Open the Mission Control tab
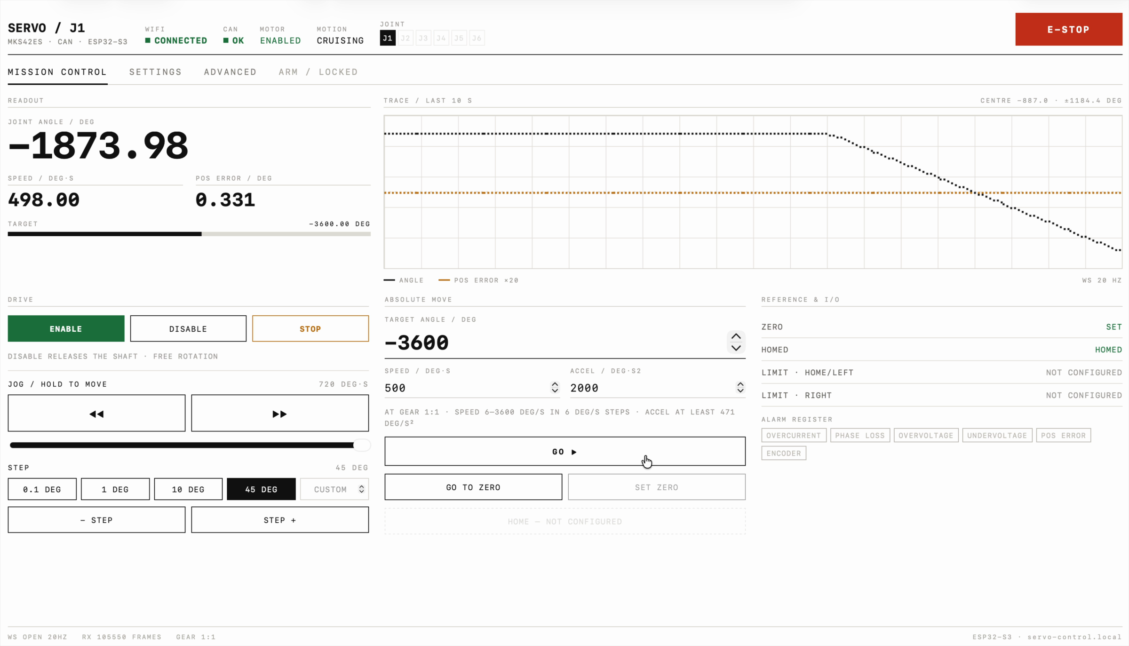Image resolution: width=1129 pixels, height=646 pixels. [x=57, y=72]
